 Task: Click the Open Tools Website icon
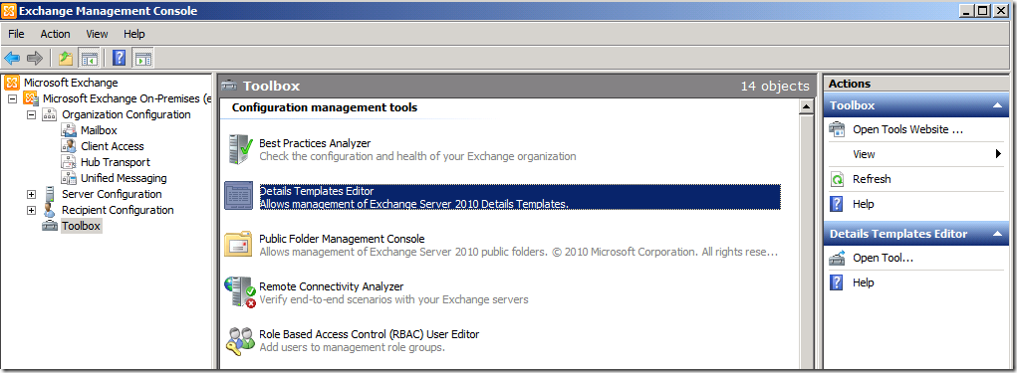tap(838, 129)
